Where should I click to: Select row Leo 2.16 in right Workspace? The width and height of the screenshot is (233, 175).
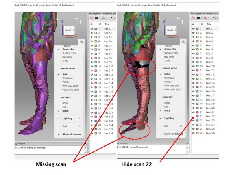(x=205, y=91)
